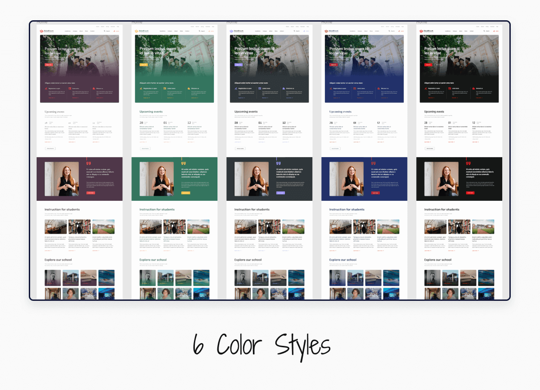Select classroom thumbnail in purple mockup Instruction section
The width and height of the screenshot is (540, 390).
point(56,227)
